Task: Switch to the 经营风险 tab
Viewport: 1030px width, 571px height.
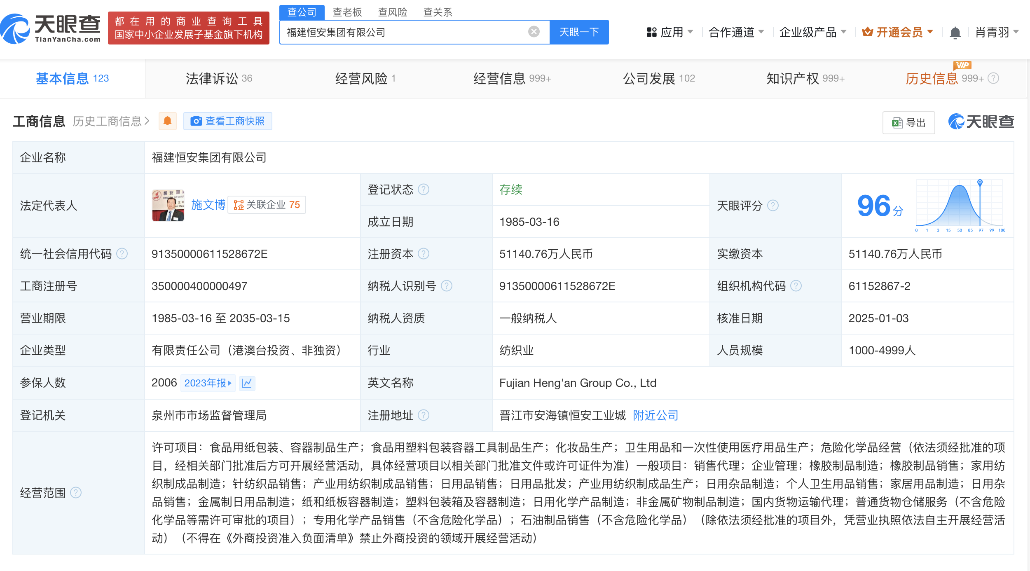Action: [365, 78]
